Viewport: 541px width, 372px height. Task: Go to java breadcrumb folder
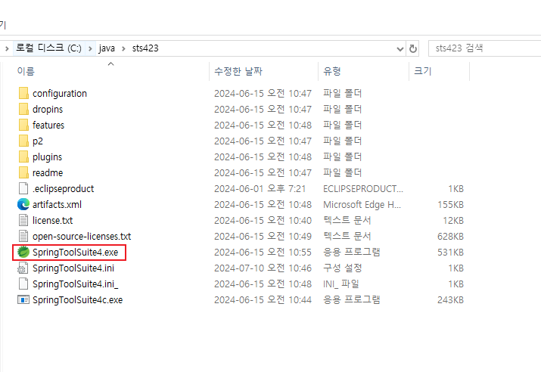click(107, 48)
